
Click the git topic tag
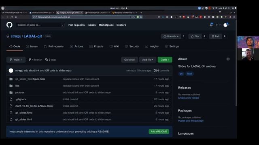[x=181, y=74]
